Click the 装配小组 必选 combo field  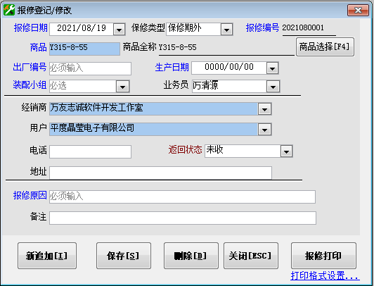click(83, 86)
